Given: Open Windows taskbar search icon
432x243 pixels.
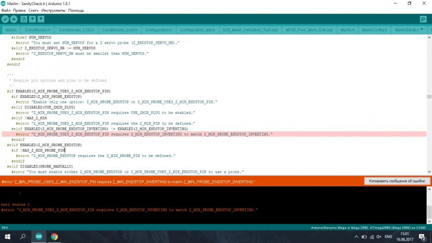Looking at the screenshot, I should [23, 237].
